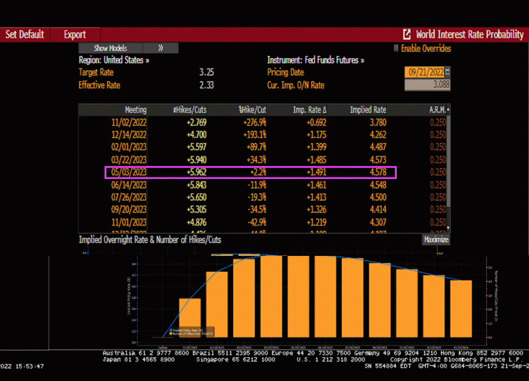Click the blue Implied Policy Rate legend marker
This screenshot has width=529, height=381.
click(170, 329)
